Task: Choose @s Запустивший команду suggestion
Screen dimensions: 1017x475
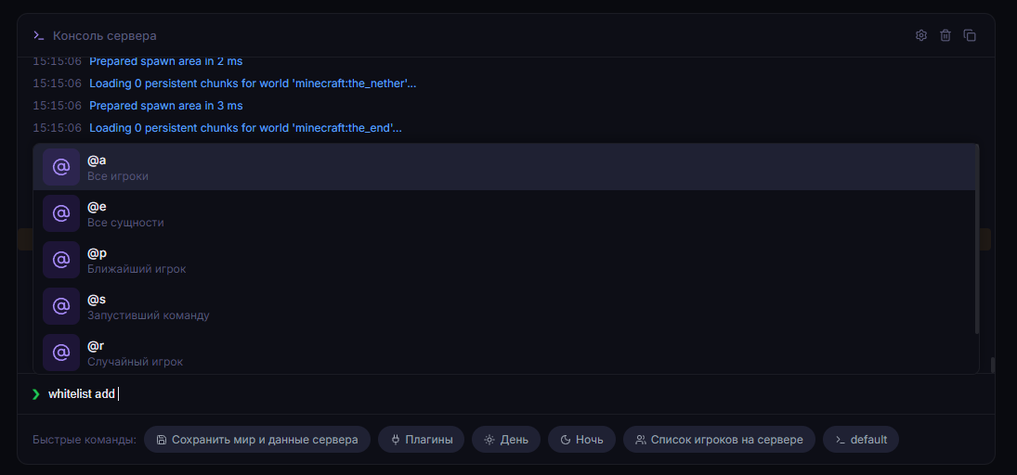Action: pos(504,306)
